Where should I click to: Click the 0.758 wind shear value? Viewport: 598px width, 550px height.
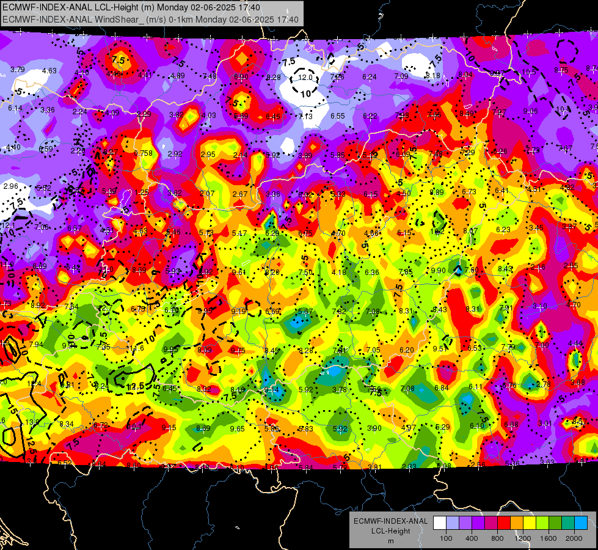click(x=143, y=153)
